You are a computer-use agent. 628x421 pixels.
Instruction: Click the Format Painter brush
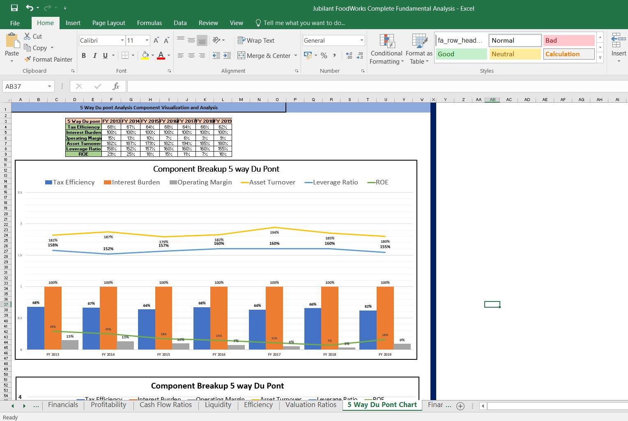tap(28, 59)
